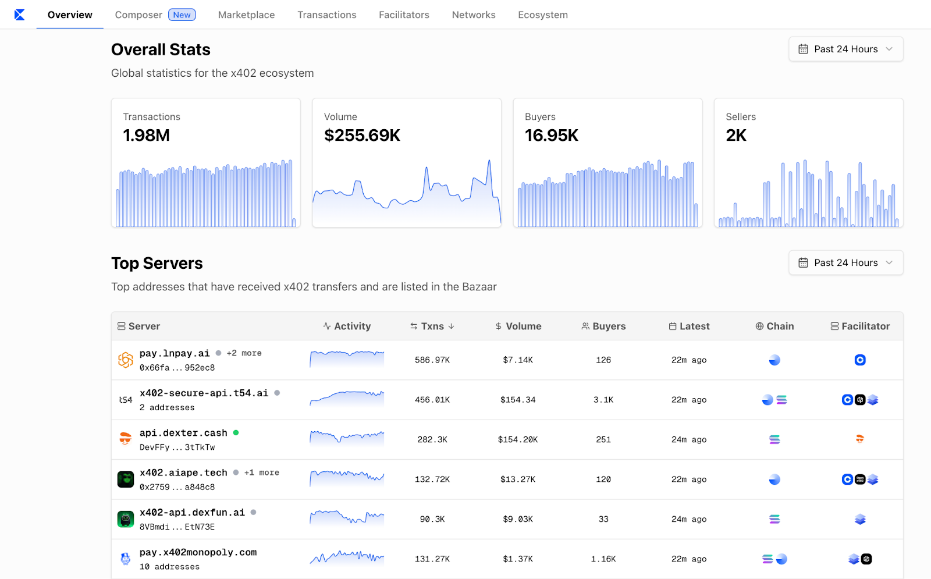Open Top Servers Past 24 Hours dropdown
This screenshot has height=579, width=931.
pyautogui.click(x=845, y=263)
